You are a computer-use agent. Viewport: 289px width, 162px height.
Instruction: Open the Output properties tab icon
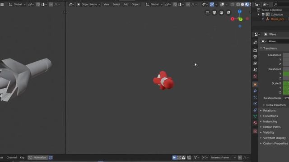click(255, 57)
